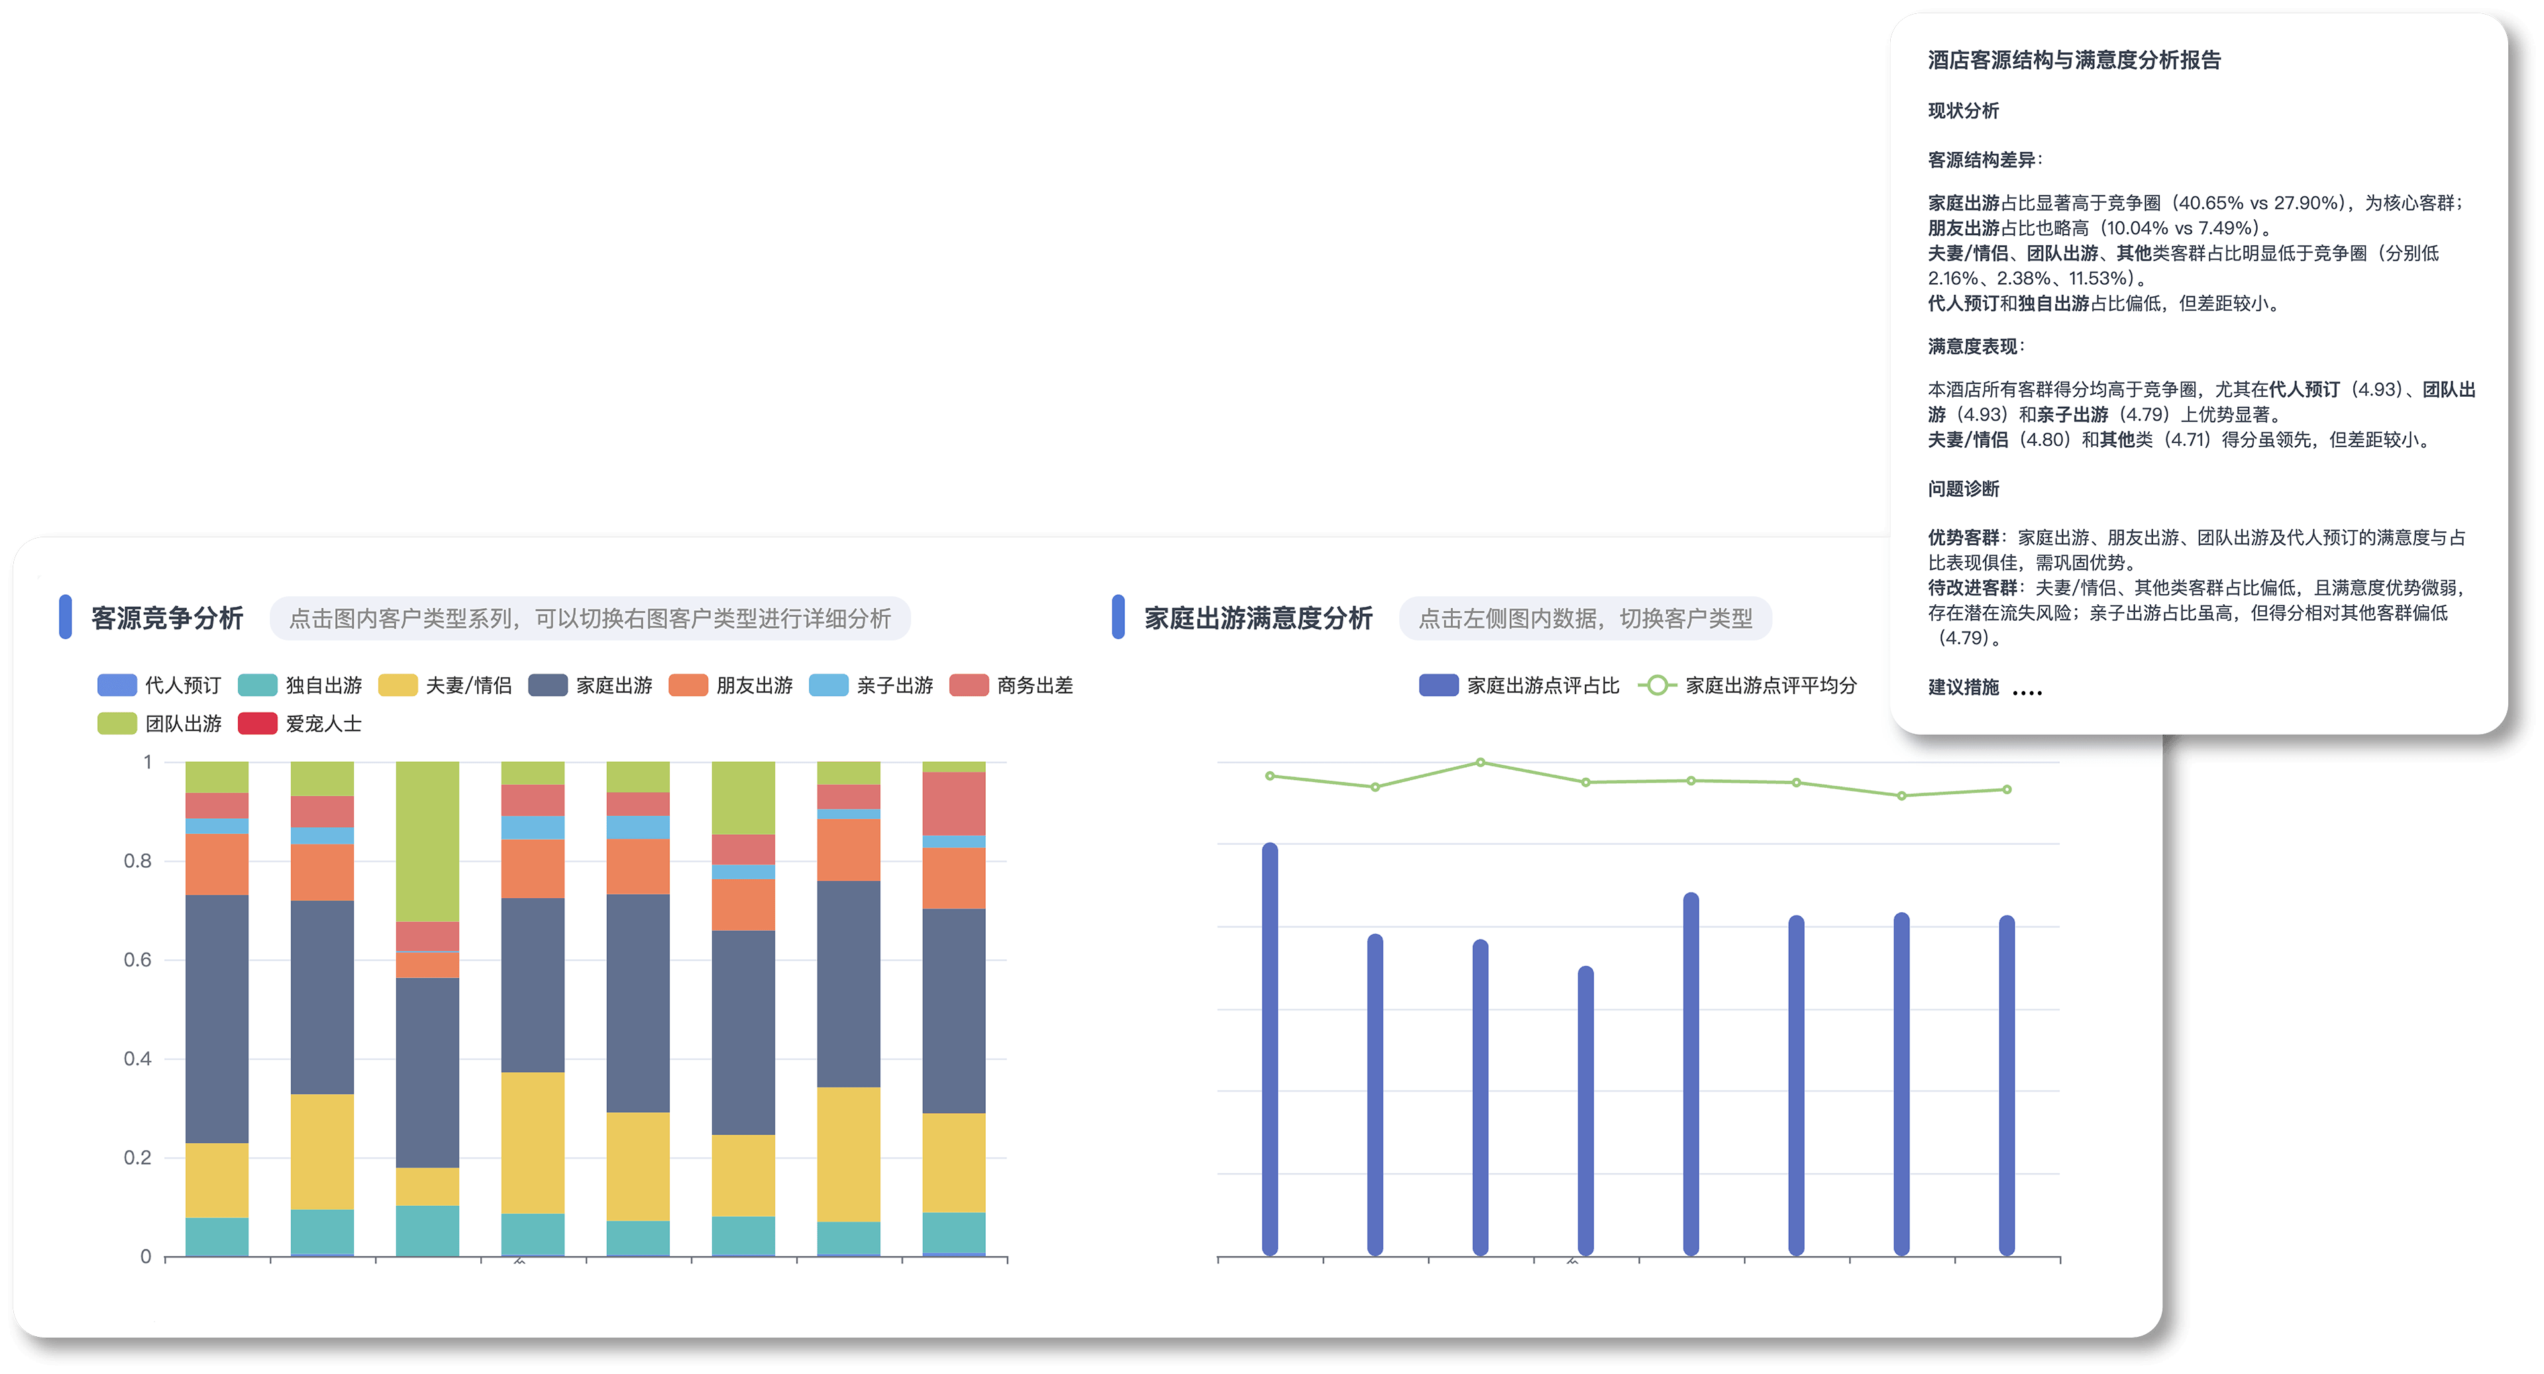
Task: Click the 商务出差 legend icon
Action: 969,686
